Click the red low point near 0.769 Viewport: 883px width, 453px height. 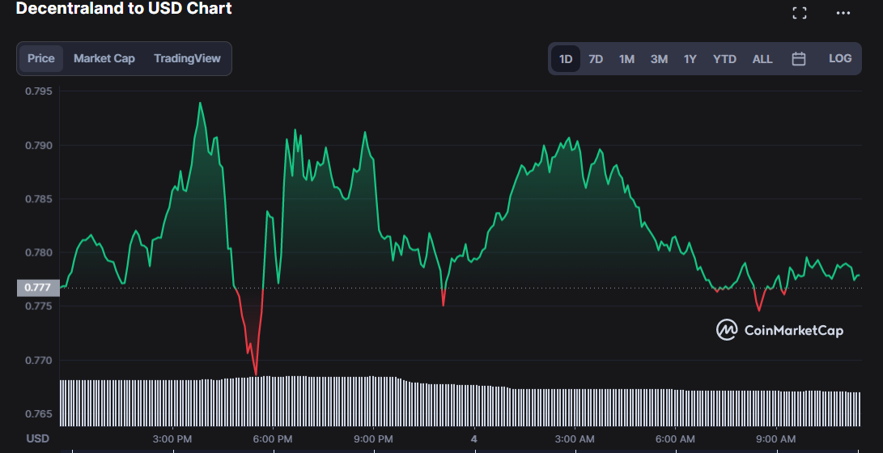coord(256,375)
